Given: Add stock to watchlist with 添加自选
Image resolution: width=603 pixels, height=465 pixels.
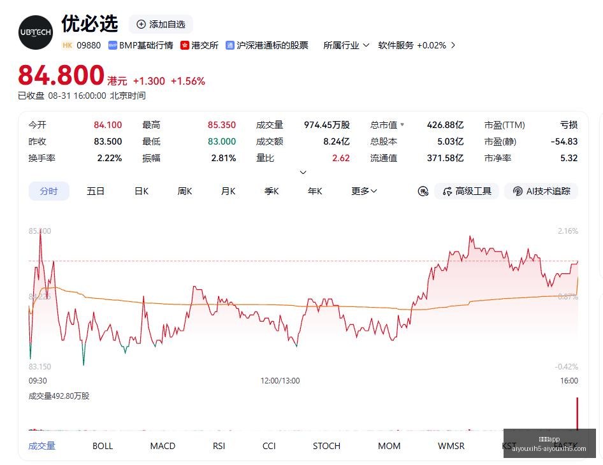Looking at the screenshot, I should pyautogui.click(x=161, y=24).
